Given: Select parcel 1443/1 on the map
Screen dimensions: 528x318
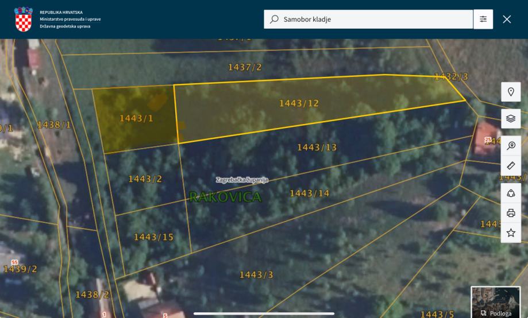Looking at the screenshot, I should [x=136, y=118].
